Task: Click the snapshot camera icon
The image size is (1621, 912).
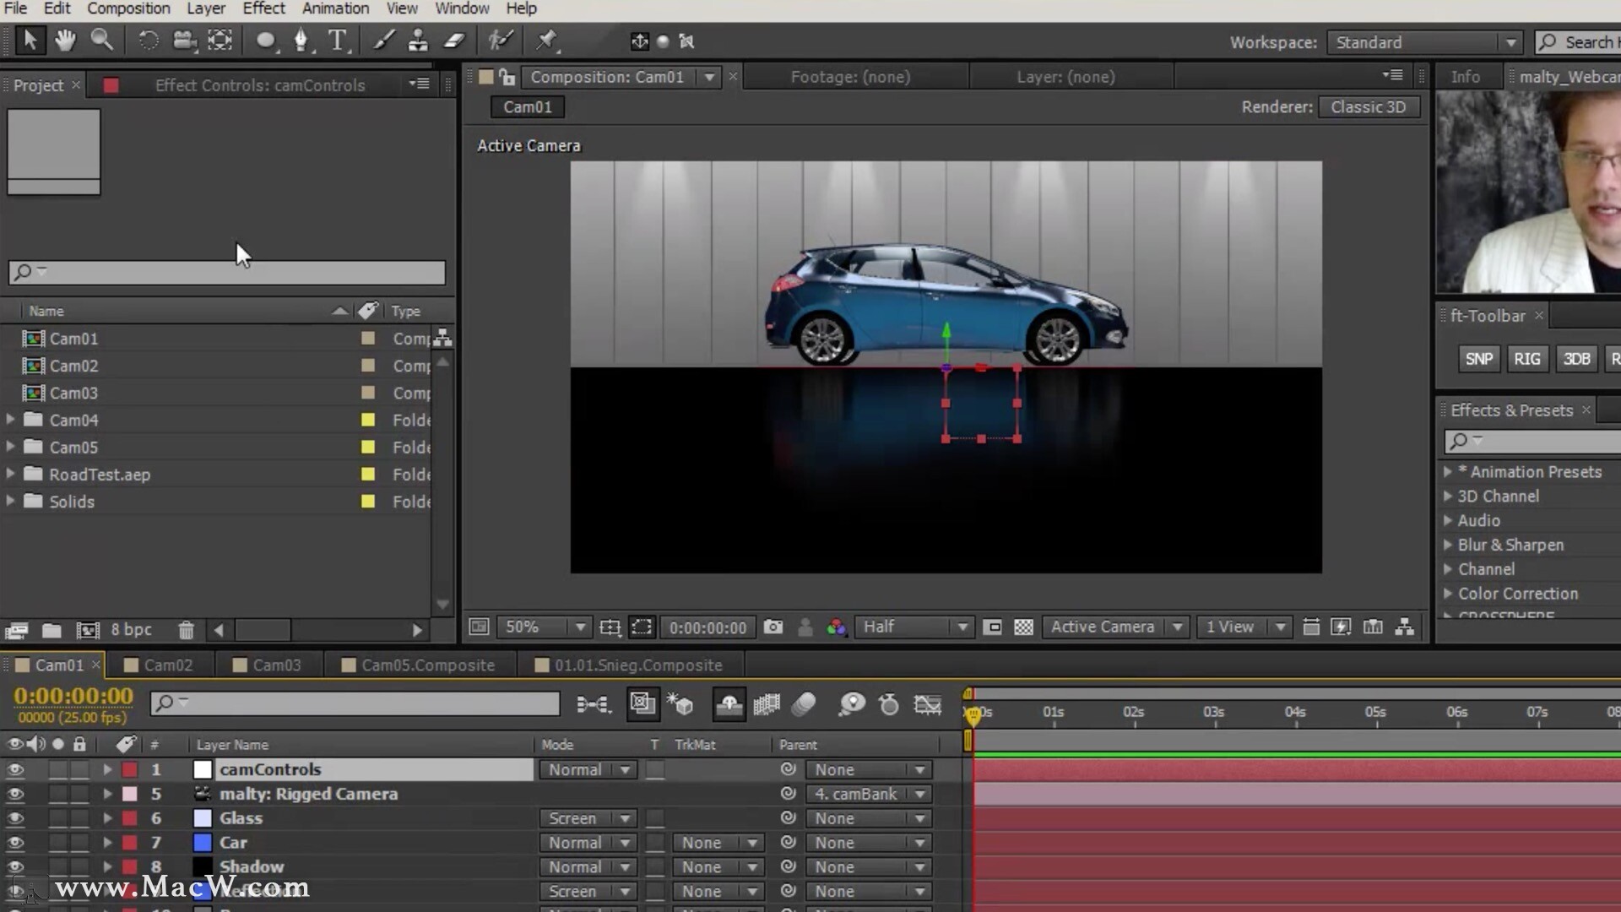Action: 773,627
